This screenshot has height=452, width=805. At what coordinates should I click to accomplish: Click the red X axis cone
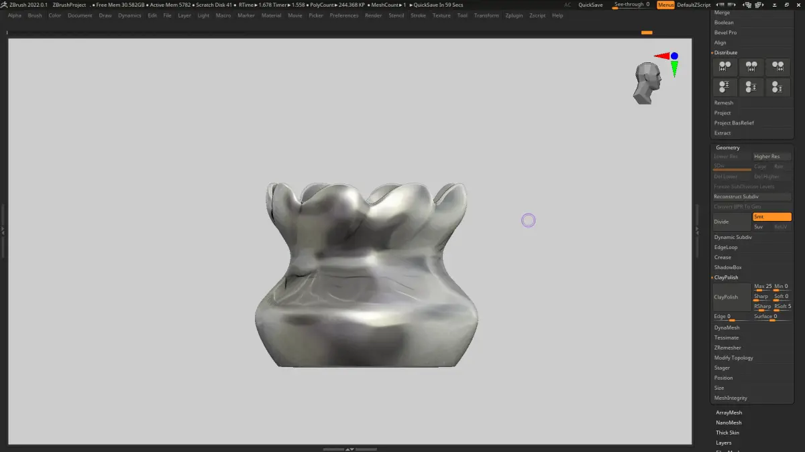pyautogui.click(x=662, y=56)
